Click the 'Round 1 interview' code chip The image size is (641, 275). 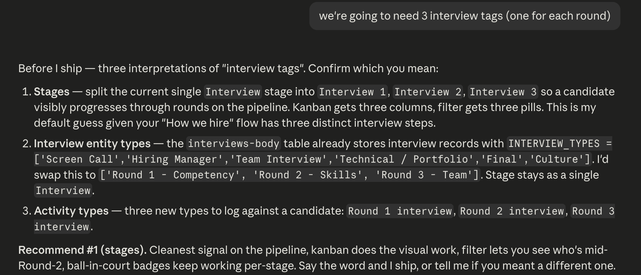(x=400, y=211)
